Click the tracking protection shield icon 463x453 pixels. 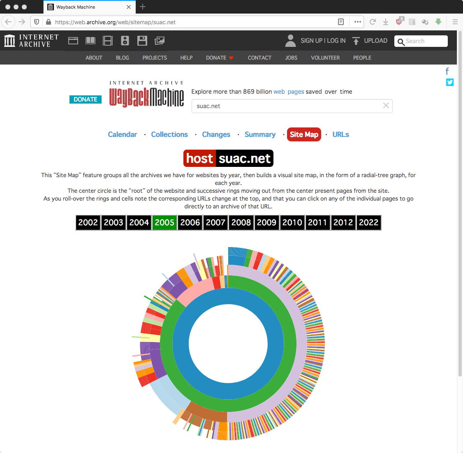coord(37,22)
